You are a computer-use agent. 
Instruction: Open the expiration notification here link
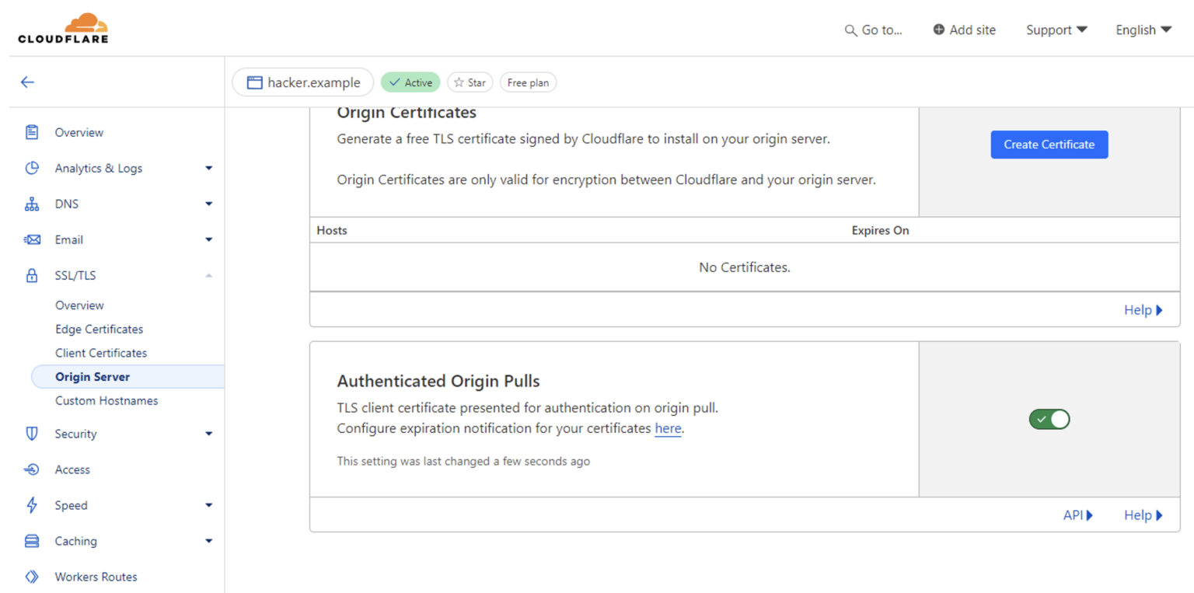[667, 428]
